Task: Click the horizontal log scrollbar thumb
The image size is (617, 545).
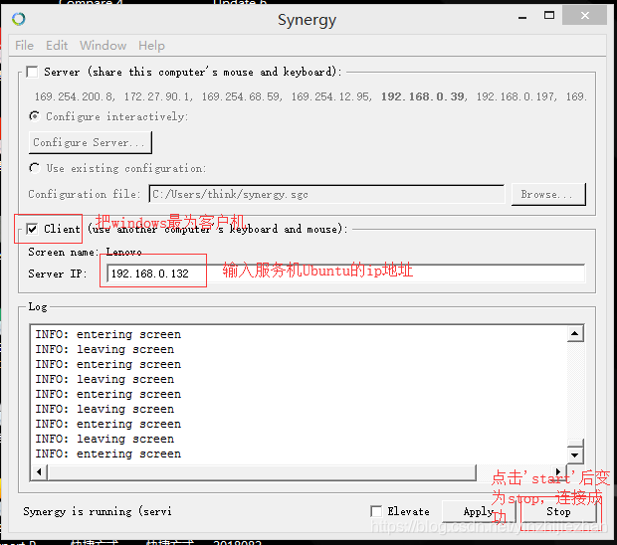Action: point(262,471)
